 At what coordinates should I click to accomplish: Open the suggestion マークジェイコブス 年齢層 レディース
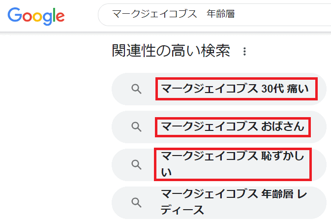[219, 202]
